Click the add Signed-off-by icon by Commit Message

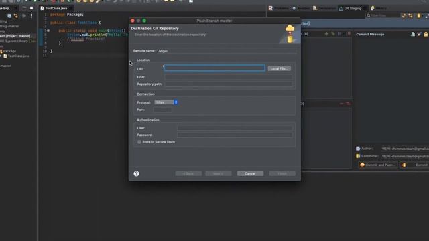coord(419,34)
